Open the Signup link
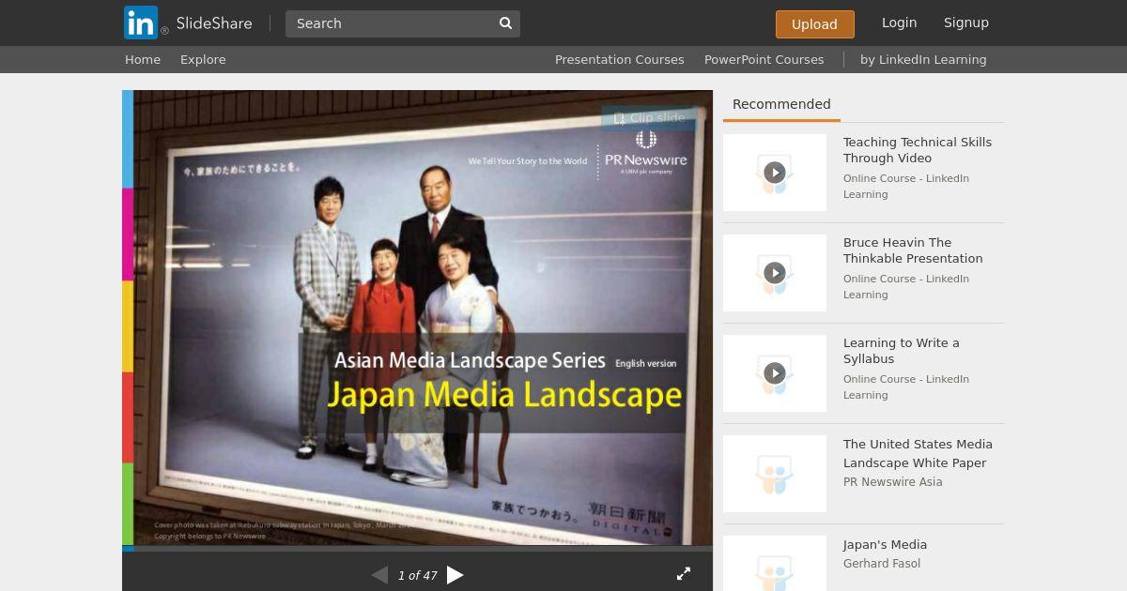 [x=965, y=23]
